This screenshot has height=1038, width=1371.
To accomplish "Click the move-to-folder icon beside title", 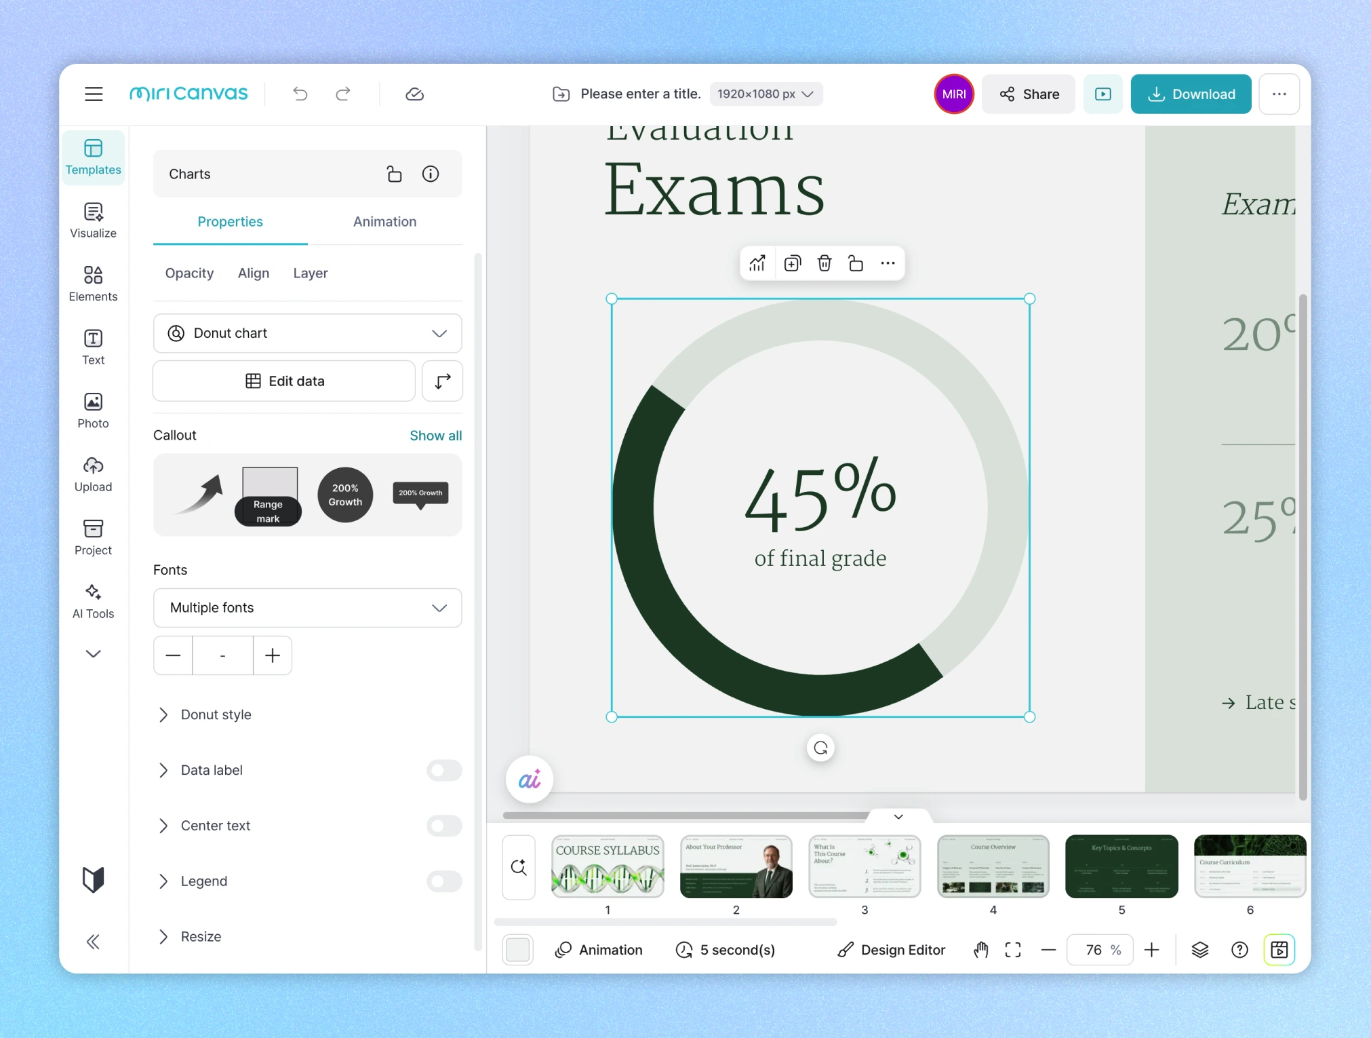I will [x=561, y=94].
